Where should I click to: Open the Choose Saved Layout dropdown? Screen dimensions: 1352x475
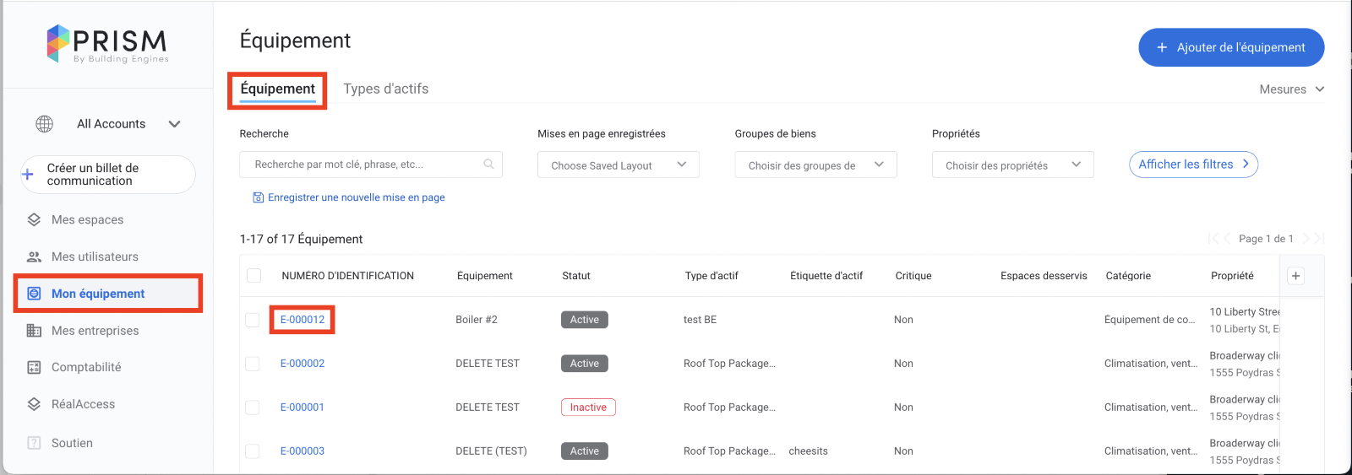tap(618, 165)
